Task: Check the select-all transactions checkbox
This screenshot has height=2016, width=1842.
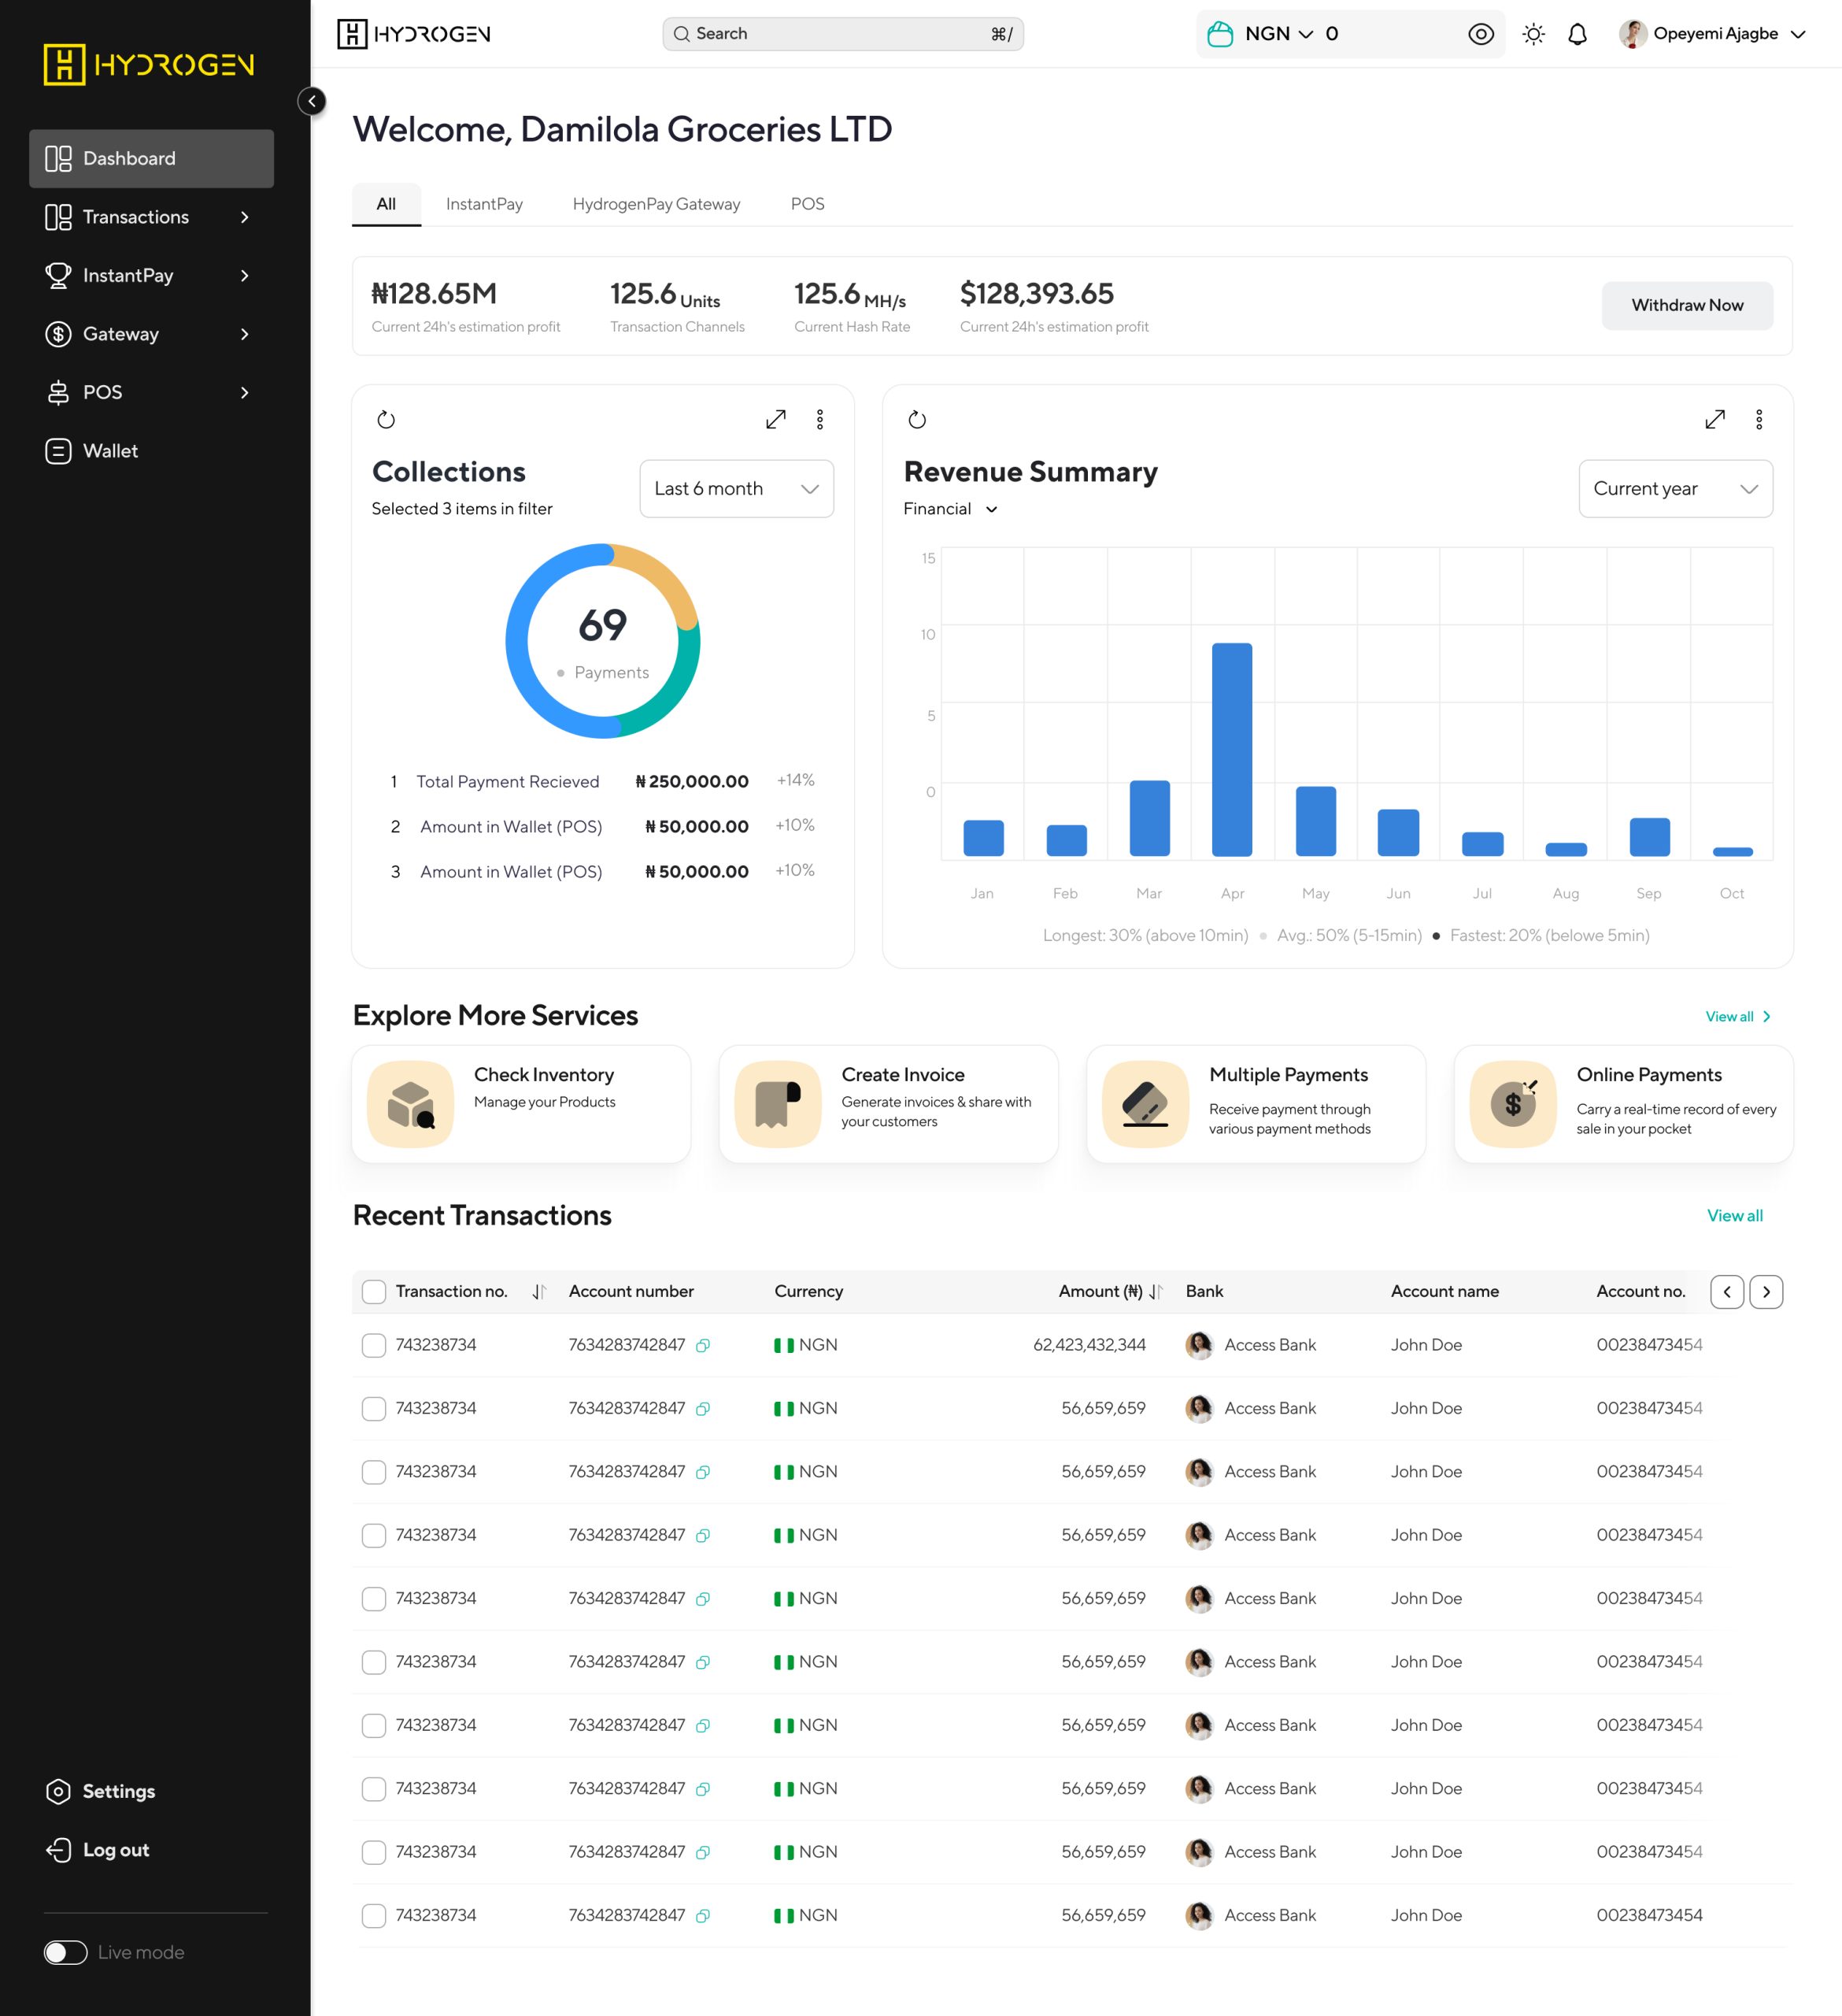Action: coord(374,1292)
